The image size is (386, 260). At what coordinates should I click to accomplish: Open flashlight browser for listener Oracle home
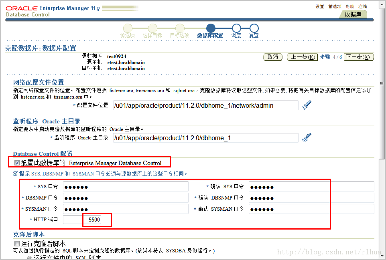tap(307, 138)
